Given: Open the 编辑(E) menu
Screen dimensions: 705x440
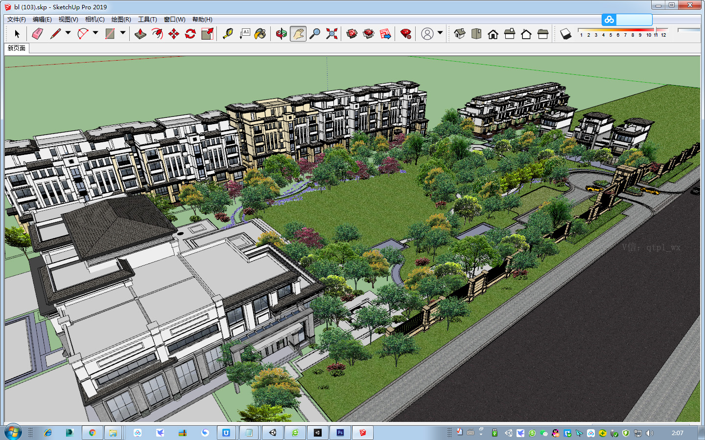Looking at the screenshot, I should 42,20.
